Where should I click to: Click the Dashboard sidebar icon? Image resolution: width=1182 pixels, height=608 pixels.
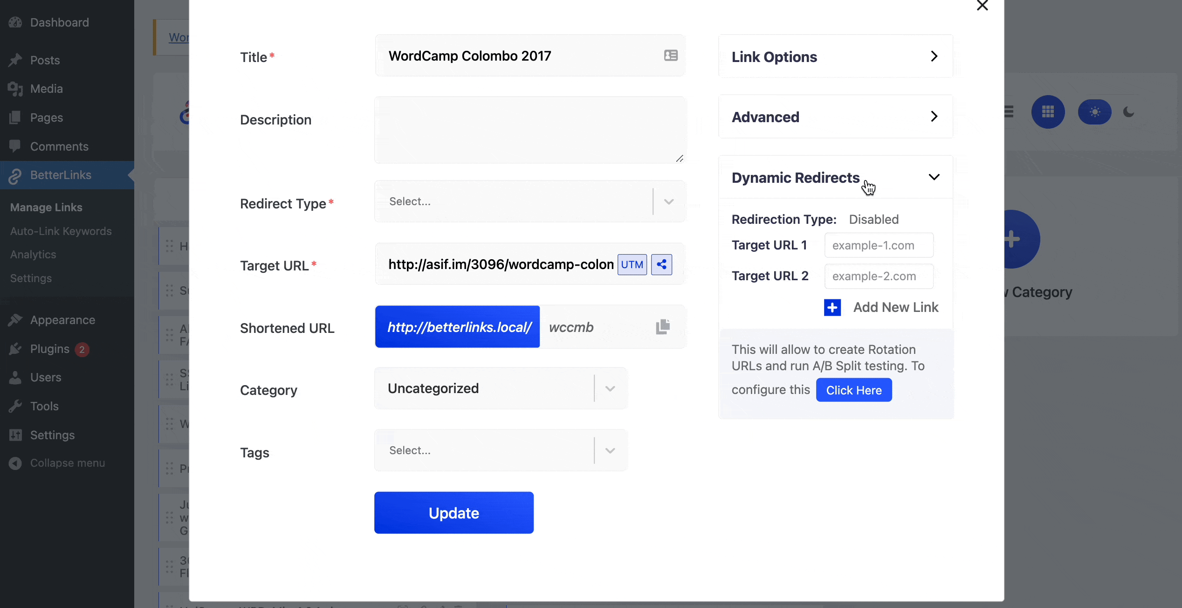coord(15,22)
